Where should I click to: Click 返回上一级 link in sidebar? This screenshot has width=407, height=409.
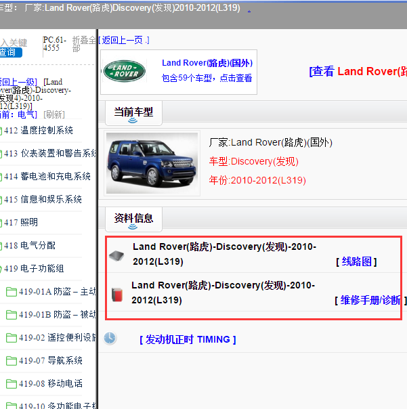(x=18, y=82)
